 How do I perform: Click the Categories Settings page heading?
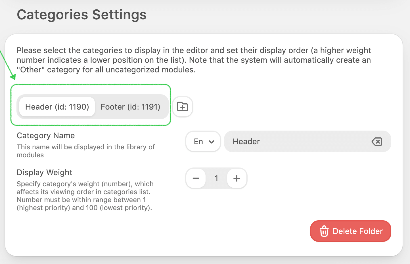[x=81, y=15]
